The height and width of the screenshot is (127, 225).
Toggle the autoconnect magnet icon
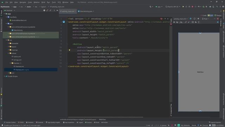177,22
